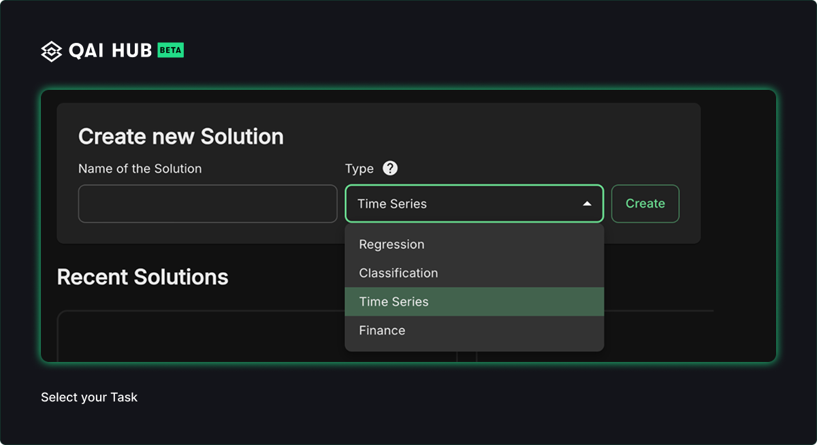Image resolution: width=817 pixels, height=445 pixels.
Task: Click the Create new Solution heading
Action: (x=180, y=137)
